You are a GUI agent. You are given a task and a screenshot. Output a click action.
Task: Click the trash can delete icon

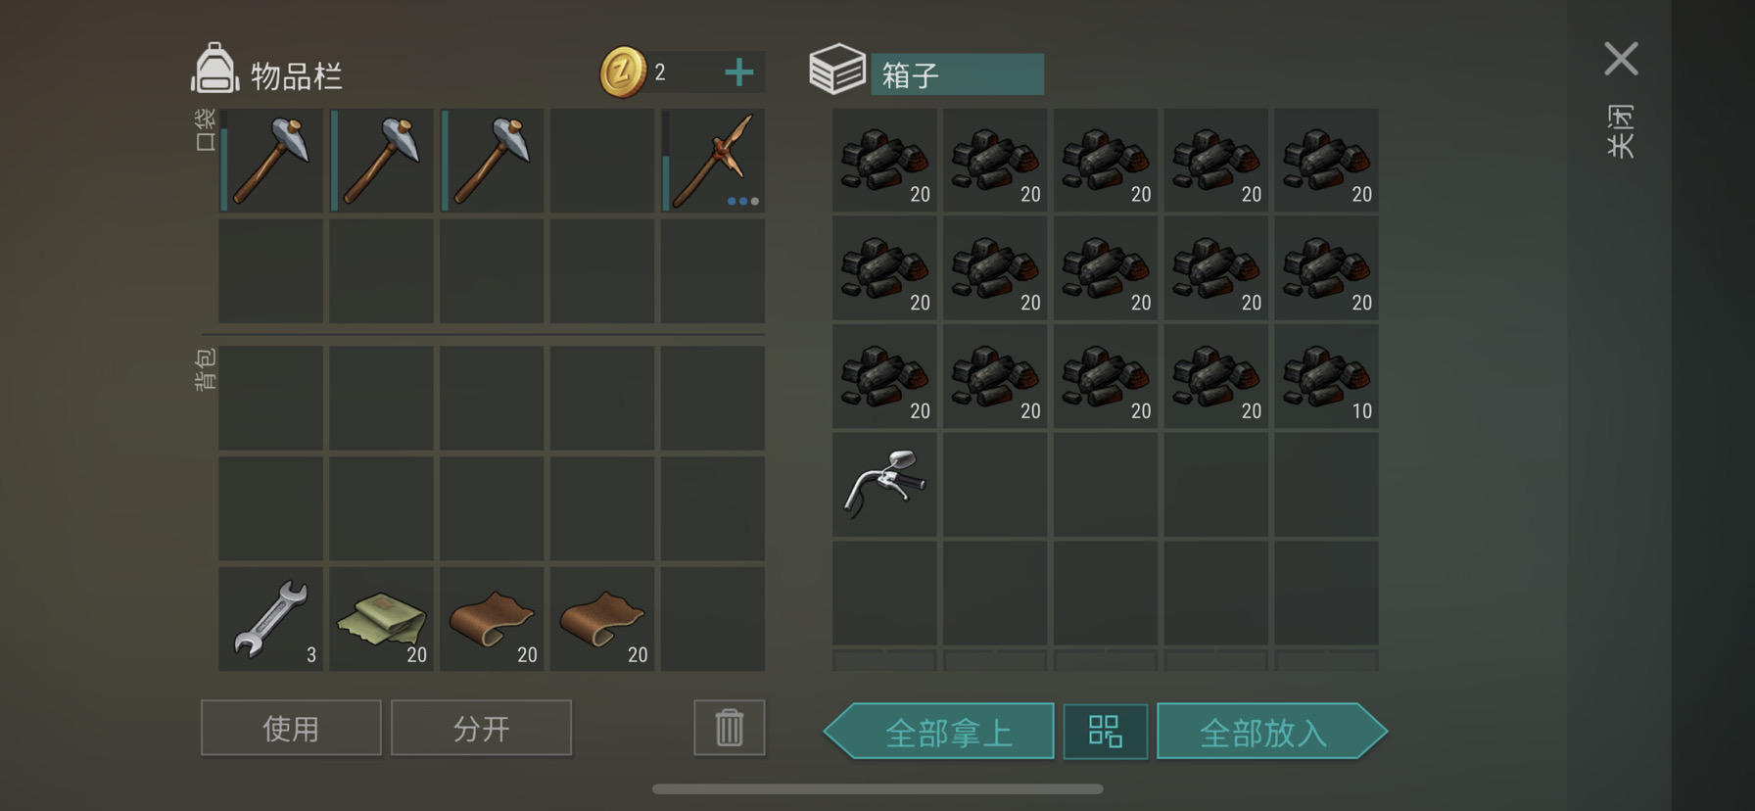[x=730, y=728]
